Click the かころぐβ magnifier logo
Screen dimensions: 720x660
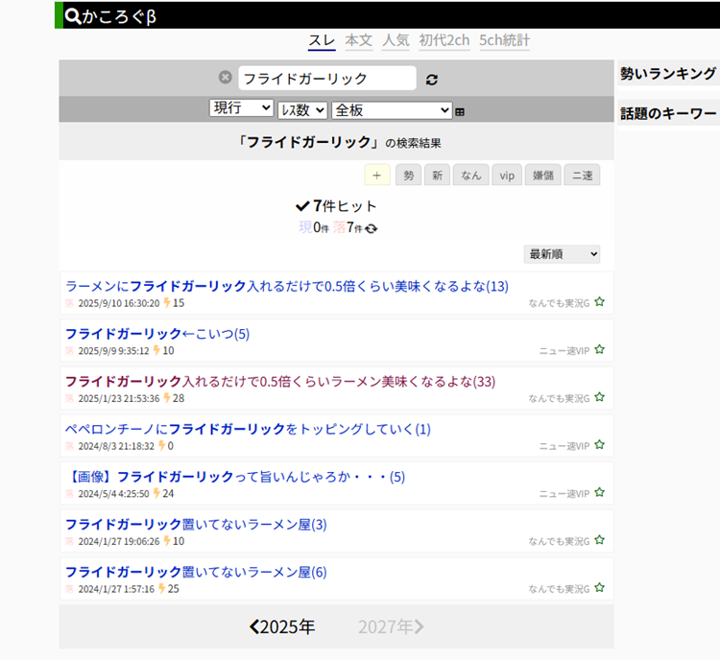pos(74,15)
